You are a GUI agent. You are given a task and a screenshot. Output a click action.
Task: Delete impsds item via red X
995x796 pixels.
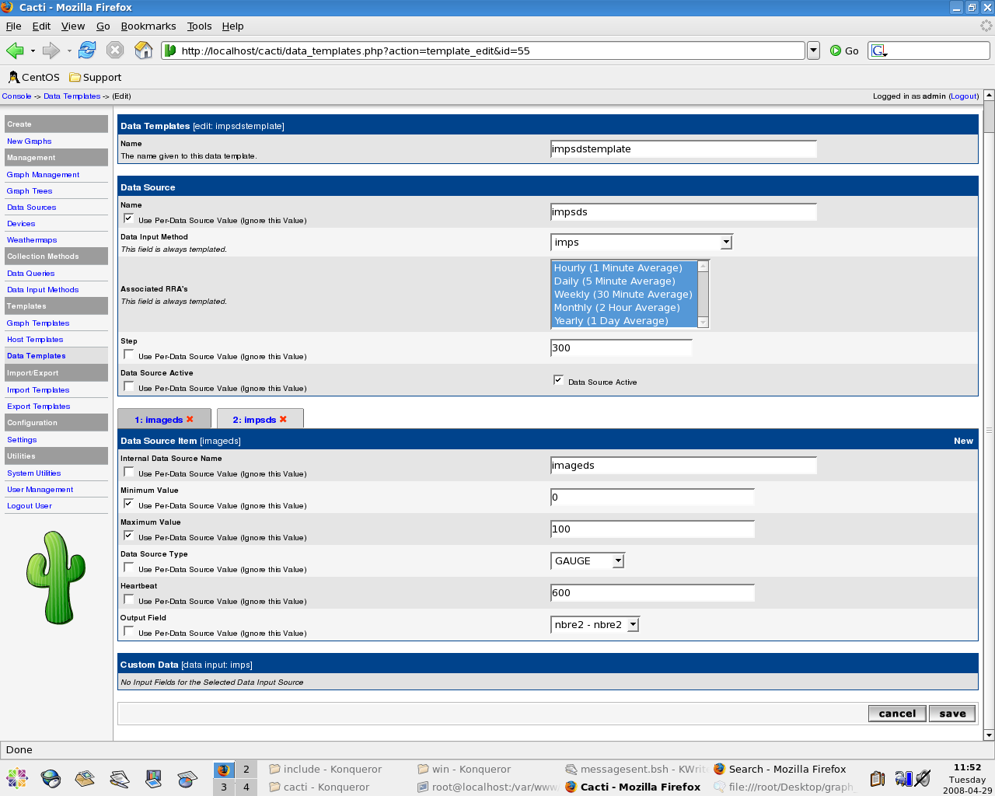tap(283, 419)
